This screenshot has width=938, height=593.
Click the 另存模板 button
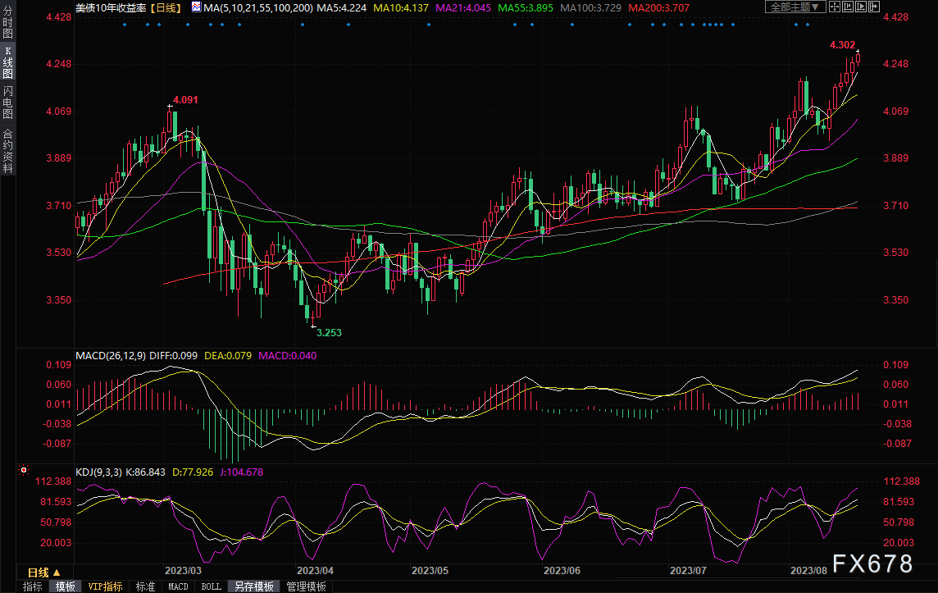click(x=254, y=586)
